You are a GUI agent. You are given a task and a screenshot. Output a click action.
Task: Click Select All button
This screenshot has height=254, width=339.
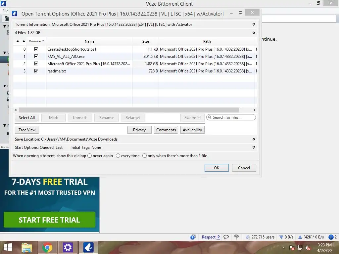tap(27, 118)
